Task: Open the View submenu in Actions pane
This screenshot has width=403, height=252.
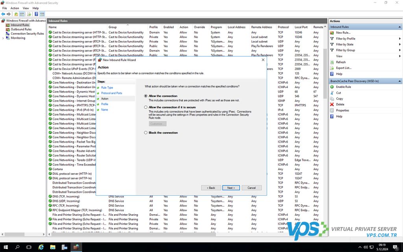Action: (x=339, y=56)
